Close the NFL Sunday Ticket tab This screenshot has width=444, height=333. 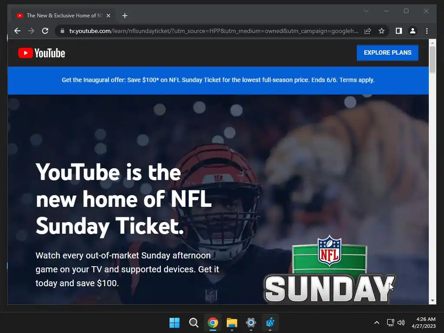pyautogui.click(x=108, y=16)
